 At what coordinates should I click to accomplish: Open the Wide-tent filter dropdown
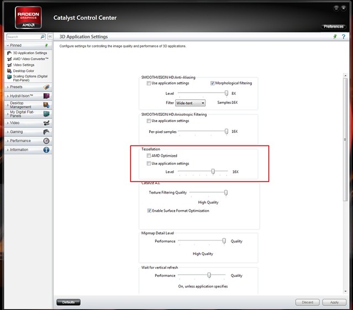(x=190, y=103)
